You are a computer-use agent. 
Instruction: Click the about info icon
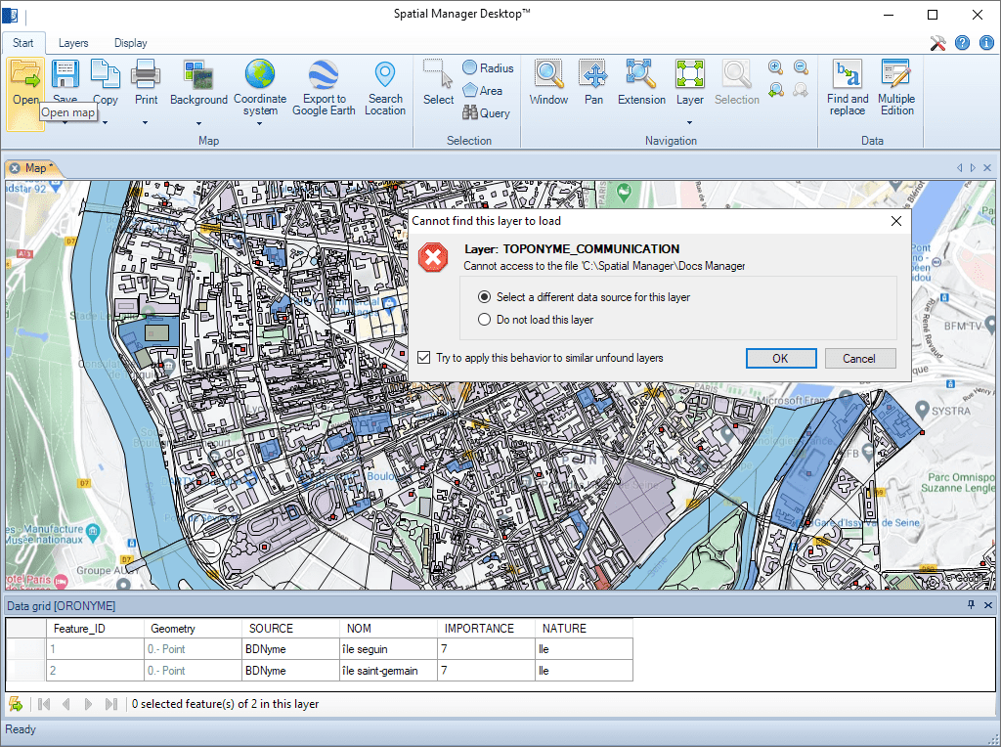[986, 43]
